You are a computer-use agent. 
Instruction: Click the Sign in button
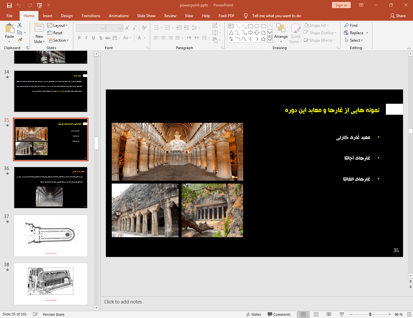[x=341, y=5]
